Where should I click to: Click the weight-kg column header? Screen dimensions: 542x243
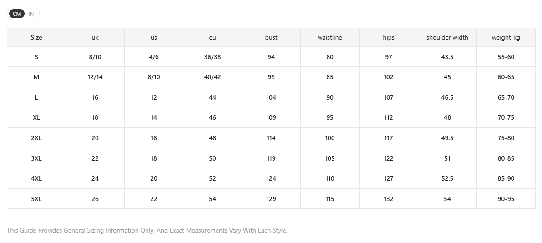coord(506,37)
